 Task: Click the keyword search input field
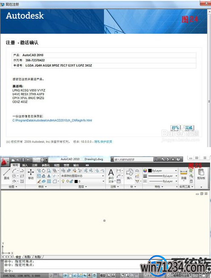pyautogui.click(x=134, y=159)
